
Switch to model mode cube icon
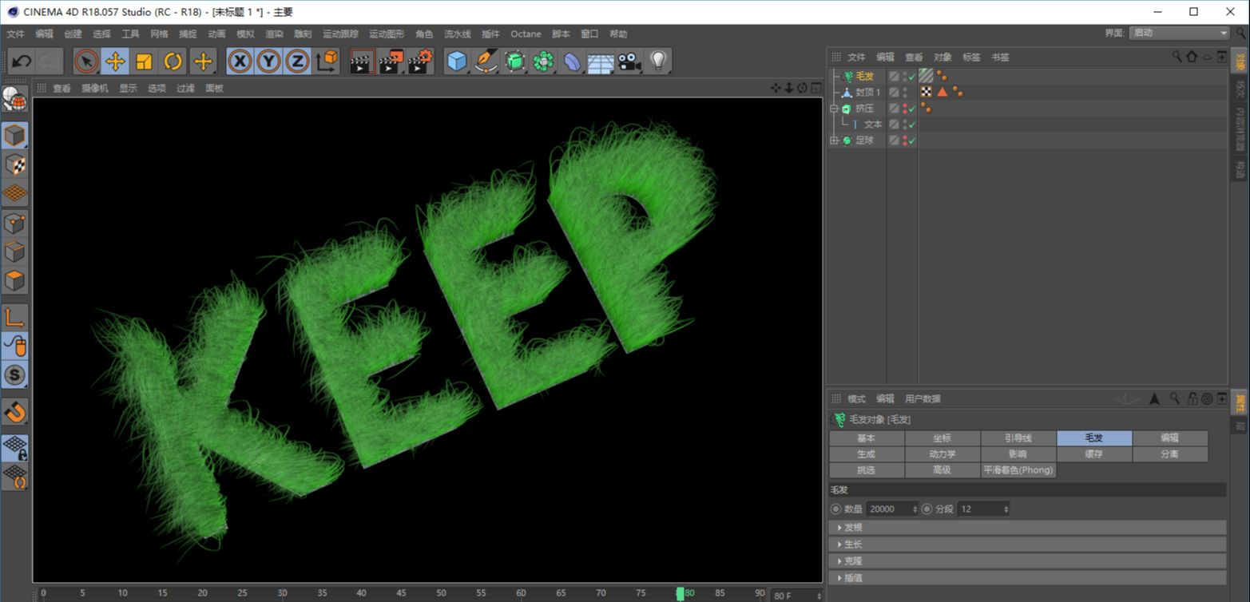(15, 136)
